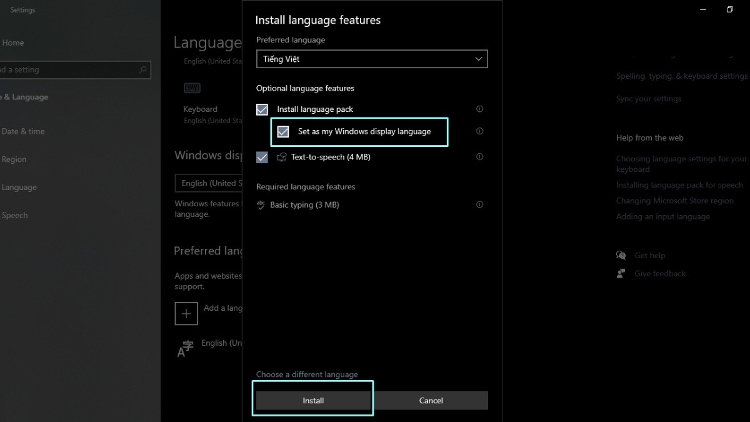This screenshot has height=422, width=750.
Task: Click the Get help chat icon
Action: pyautogui.click(x=621, y=255)
